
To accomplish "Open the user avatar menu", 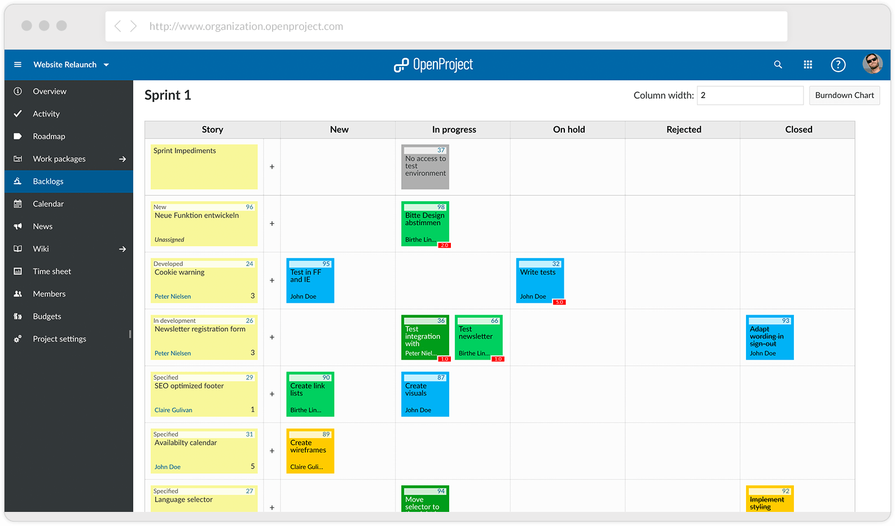I will click(x=872, y=64).
